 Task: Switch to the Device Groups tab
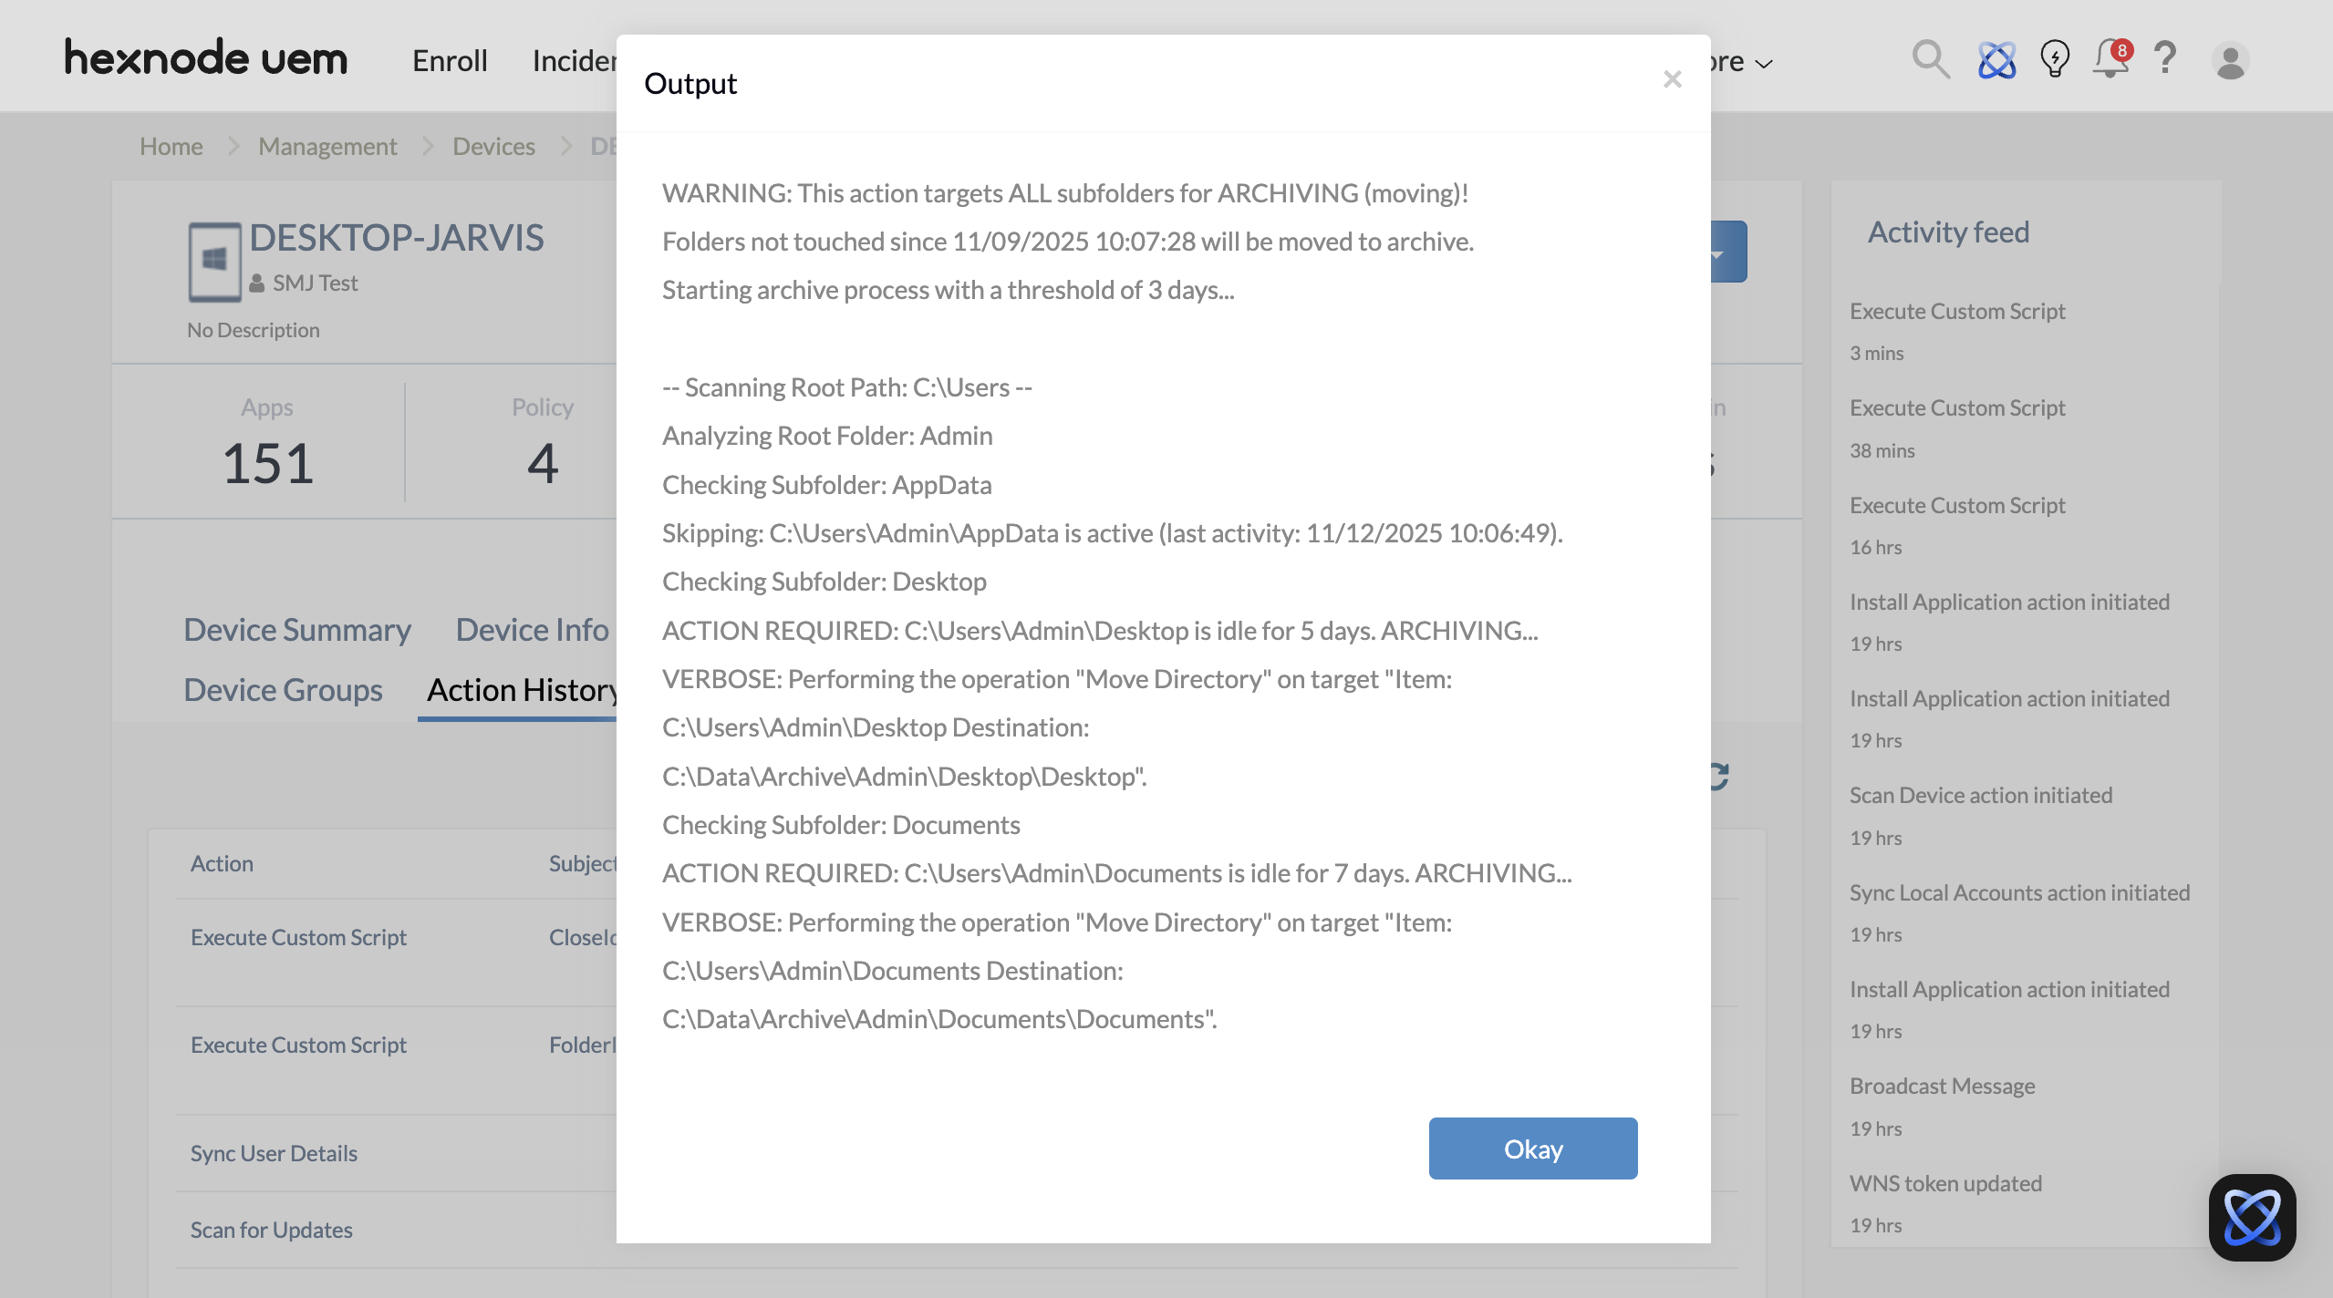(x=283, y=690)
